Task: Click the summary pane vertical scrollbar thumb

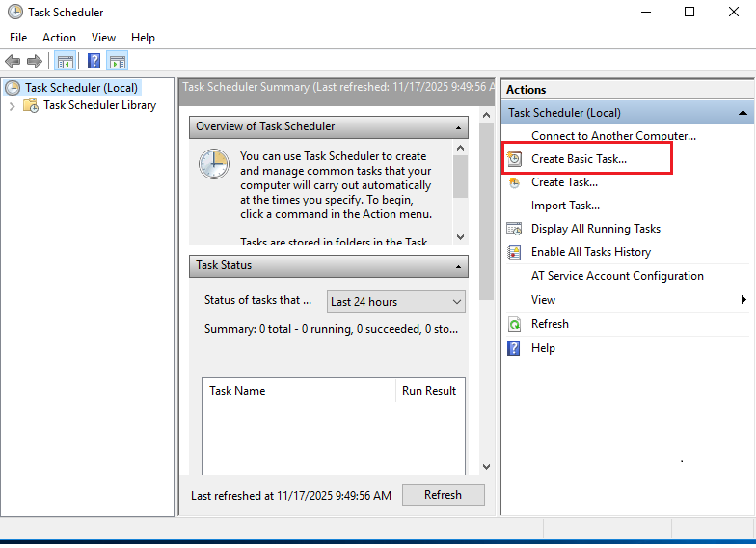Action: (x=486, y=210)
